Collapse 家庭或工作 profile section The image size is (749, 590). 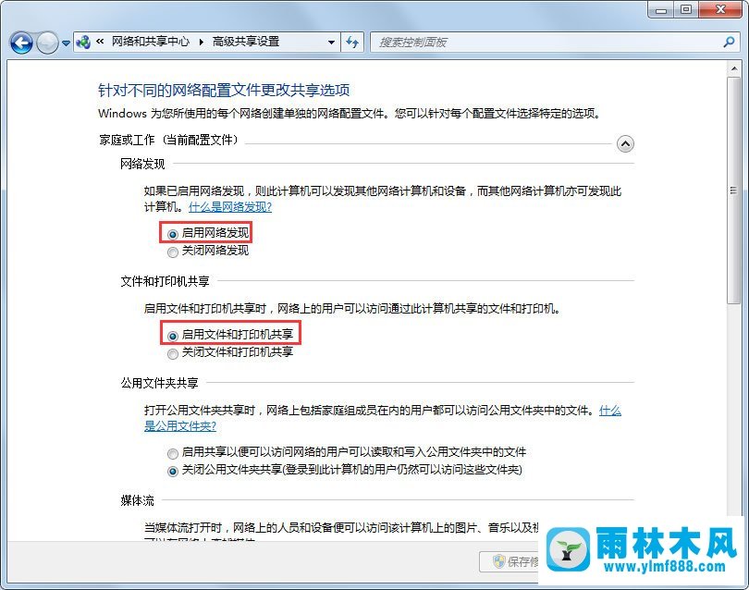(625, 143)
